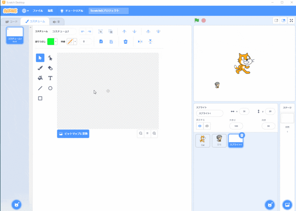Select the Eraser tool
The image size is (296, 211).
point(50,68)
